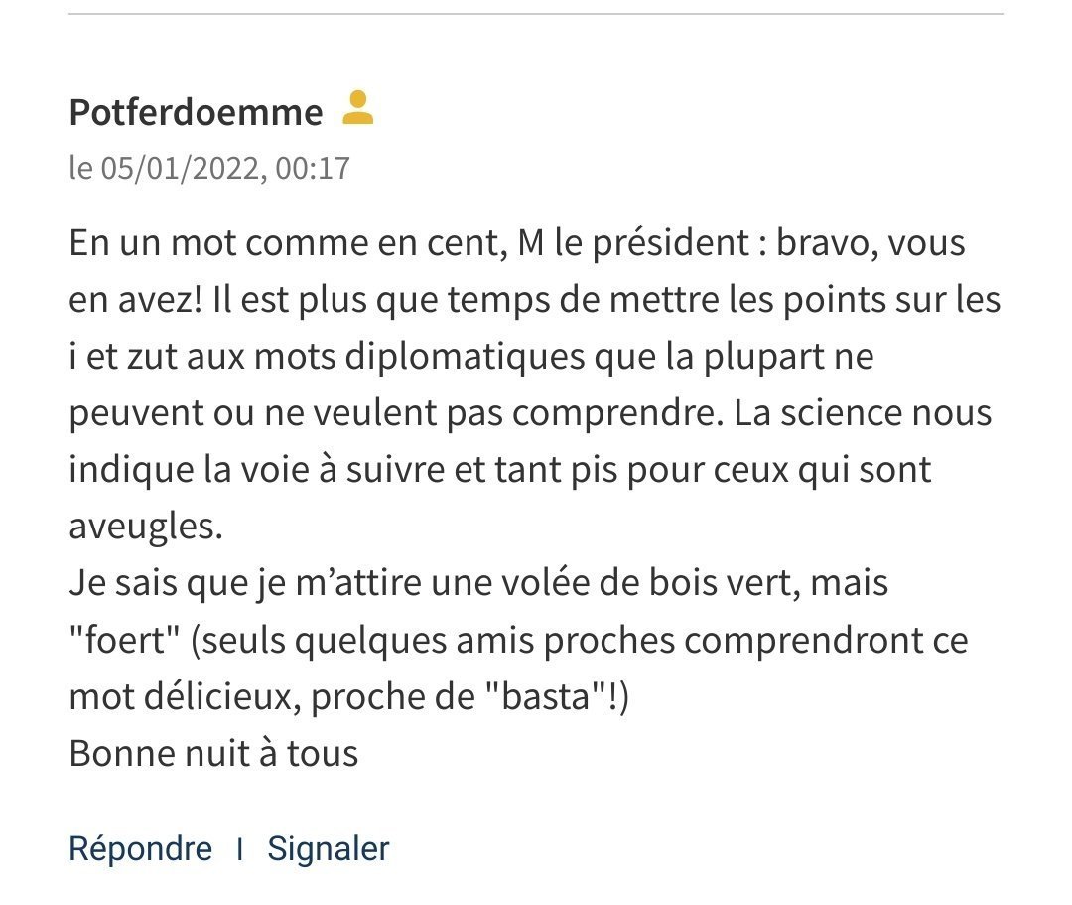Image resolution: width=1072 pixels, height=905 pixels.
Task: Click the word "président" in the comment
Action: point(671,244)
